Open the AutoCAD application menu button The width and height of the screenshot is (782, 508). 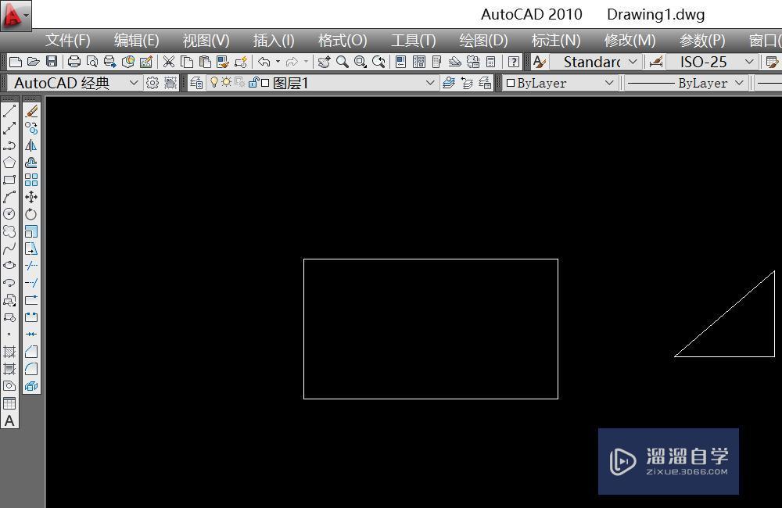click(x=16, y=16)
